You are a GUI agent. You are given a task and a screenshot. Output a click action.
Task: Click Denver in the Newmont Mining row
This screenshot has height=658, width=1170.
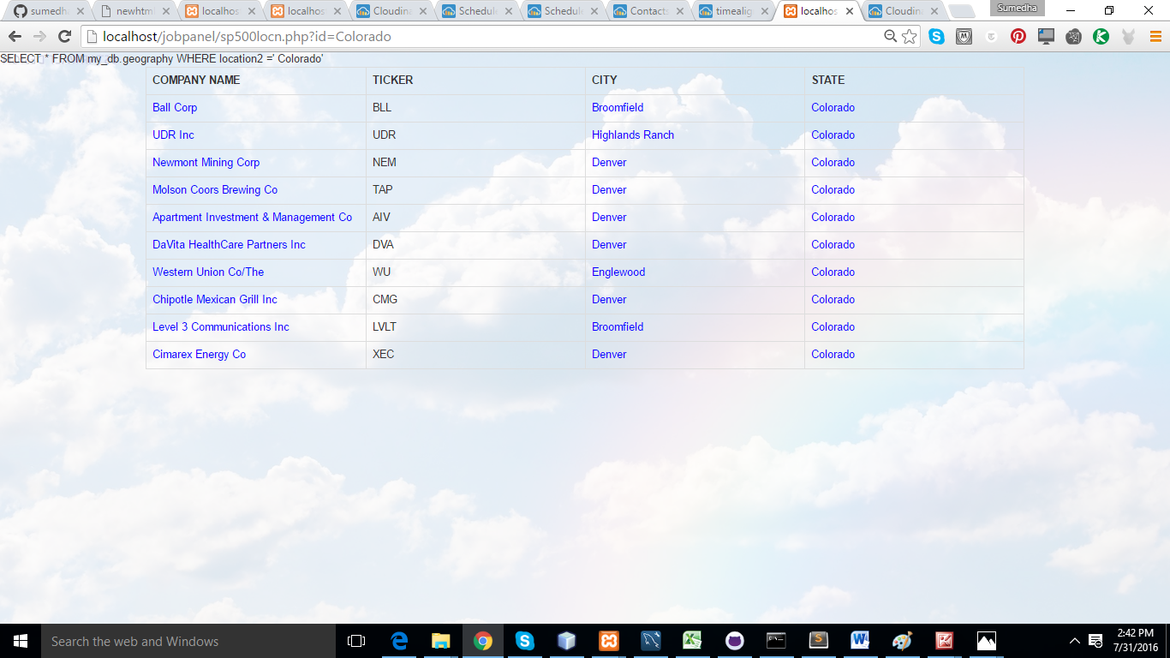pyautogui.click(x=609, y=162)
